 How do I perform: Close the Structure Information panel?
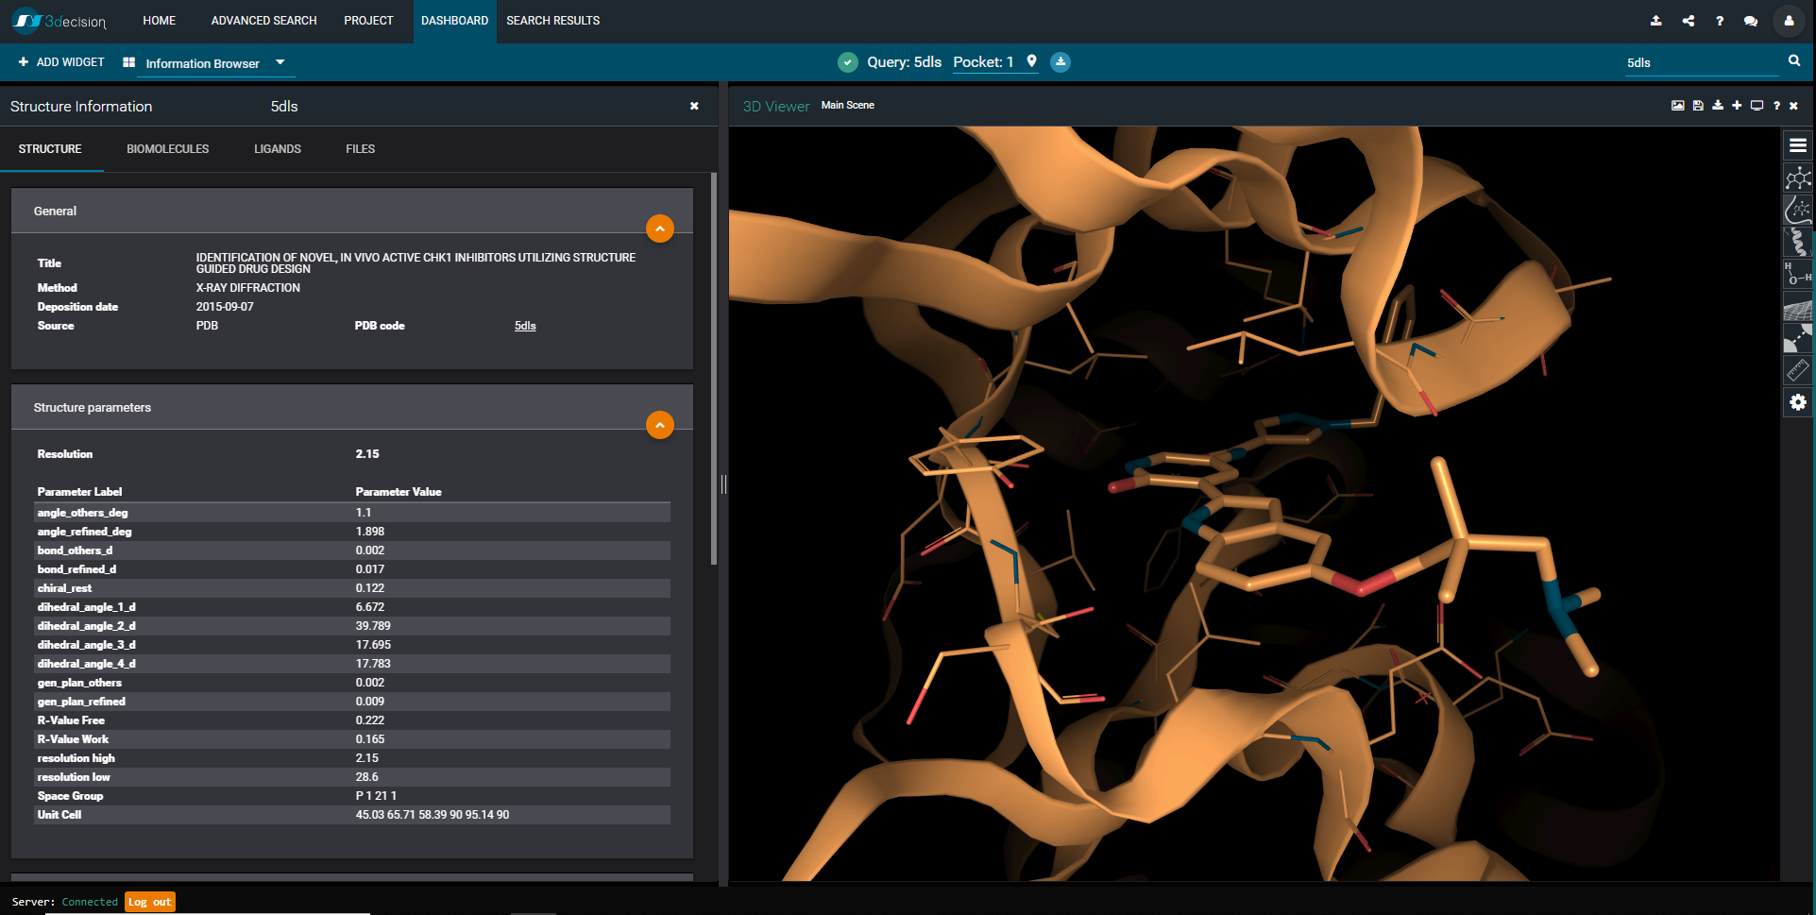(x=694, y=107)
